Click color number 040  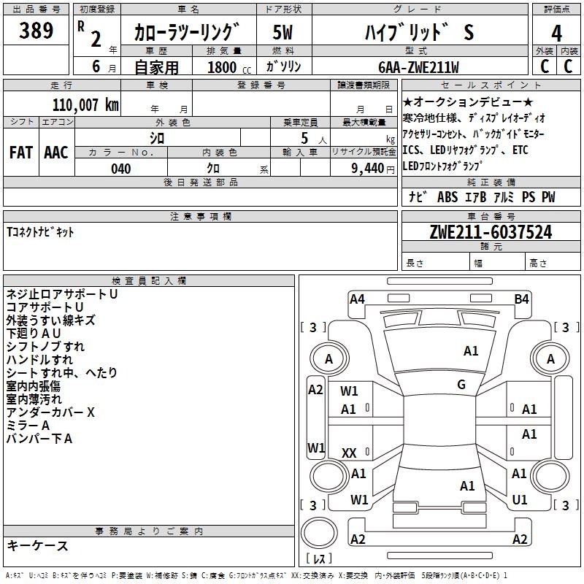(x=120, y=169)
